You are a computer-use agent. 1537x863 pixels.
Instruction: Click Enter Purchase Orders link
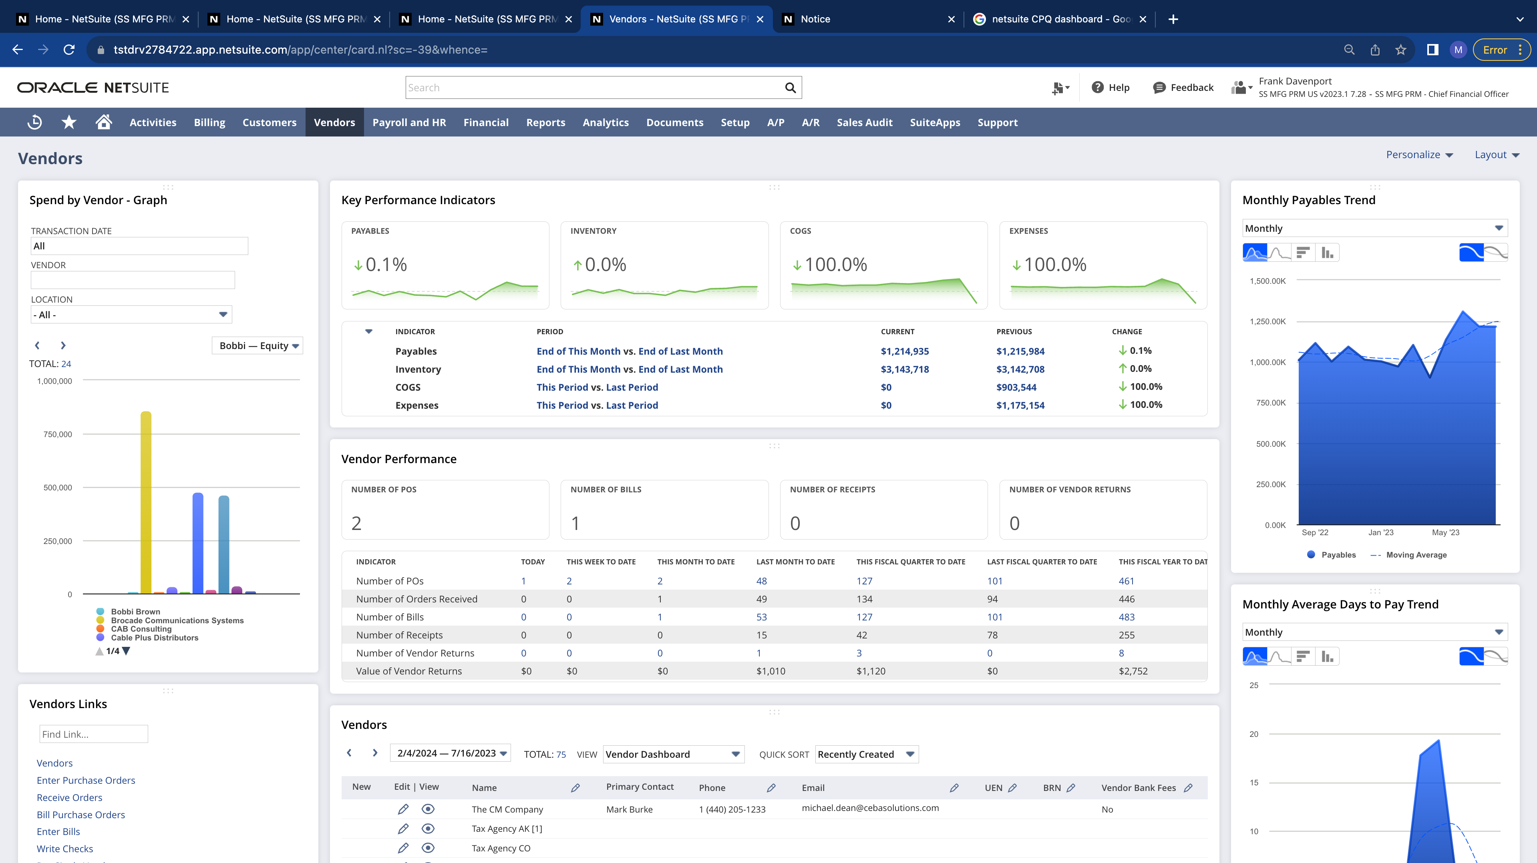85,780
